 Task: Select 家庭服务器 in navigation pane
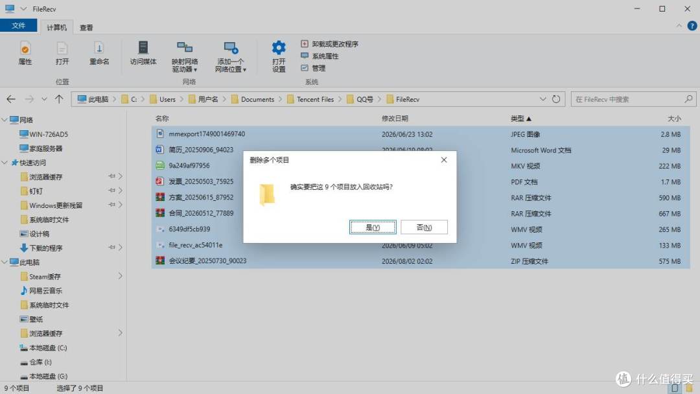click(41, 148)
